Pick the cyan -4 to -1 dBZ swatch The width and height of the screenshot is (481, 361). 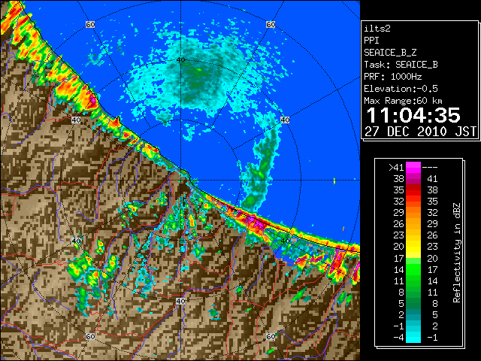point(413,337)
